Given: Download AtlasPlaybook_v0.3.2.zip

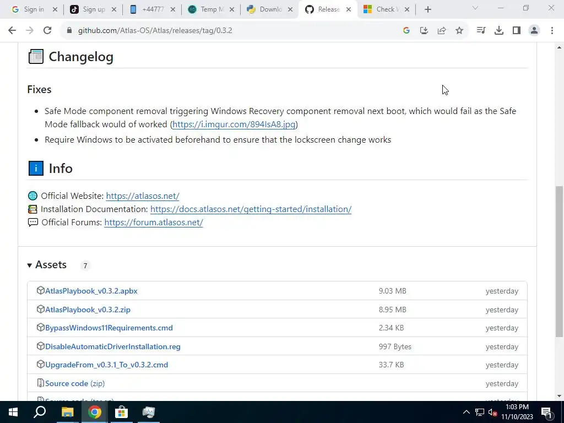Looking at the screenshot, I should pos(88,310).
